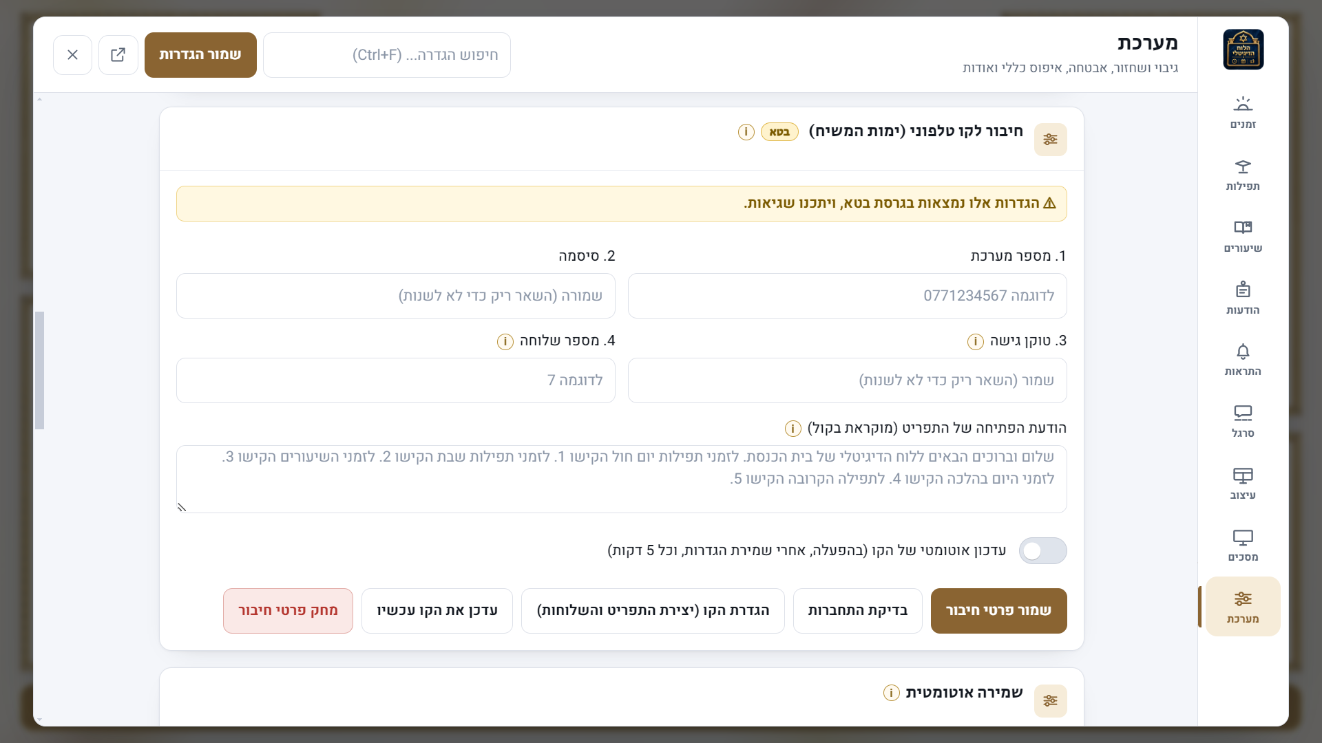1322x743 pixels.
Task: Click the בטא badge
Action: point(779,132)
